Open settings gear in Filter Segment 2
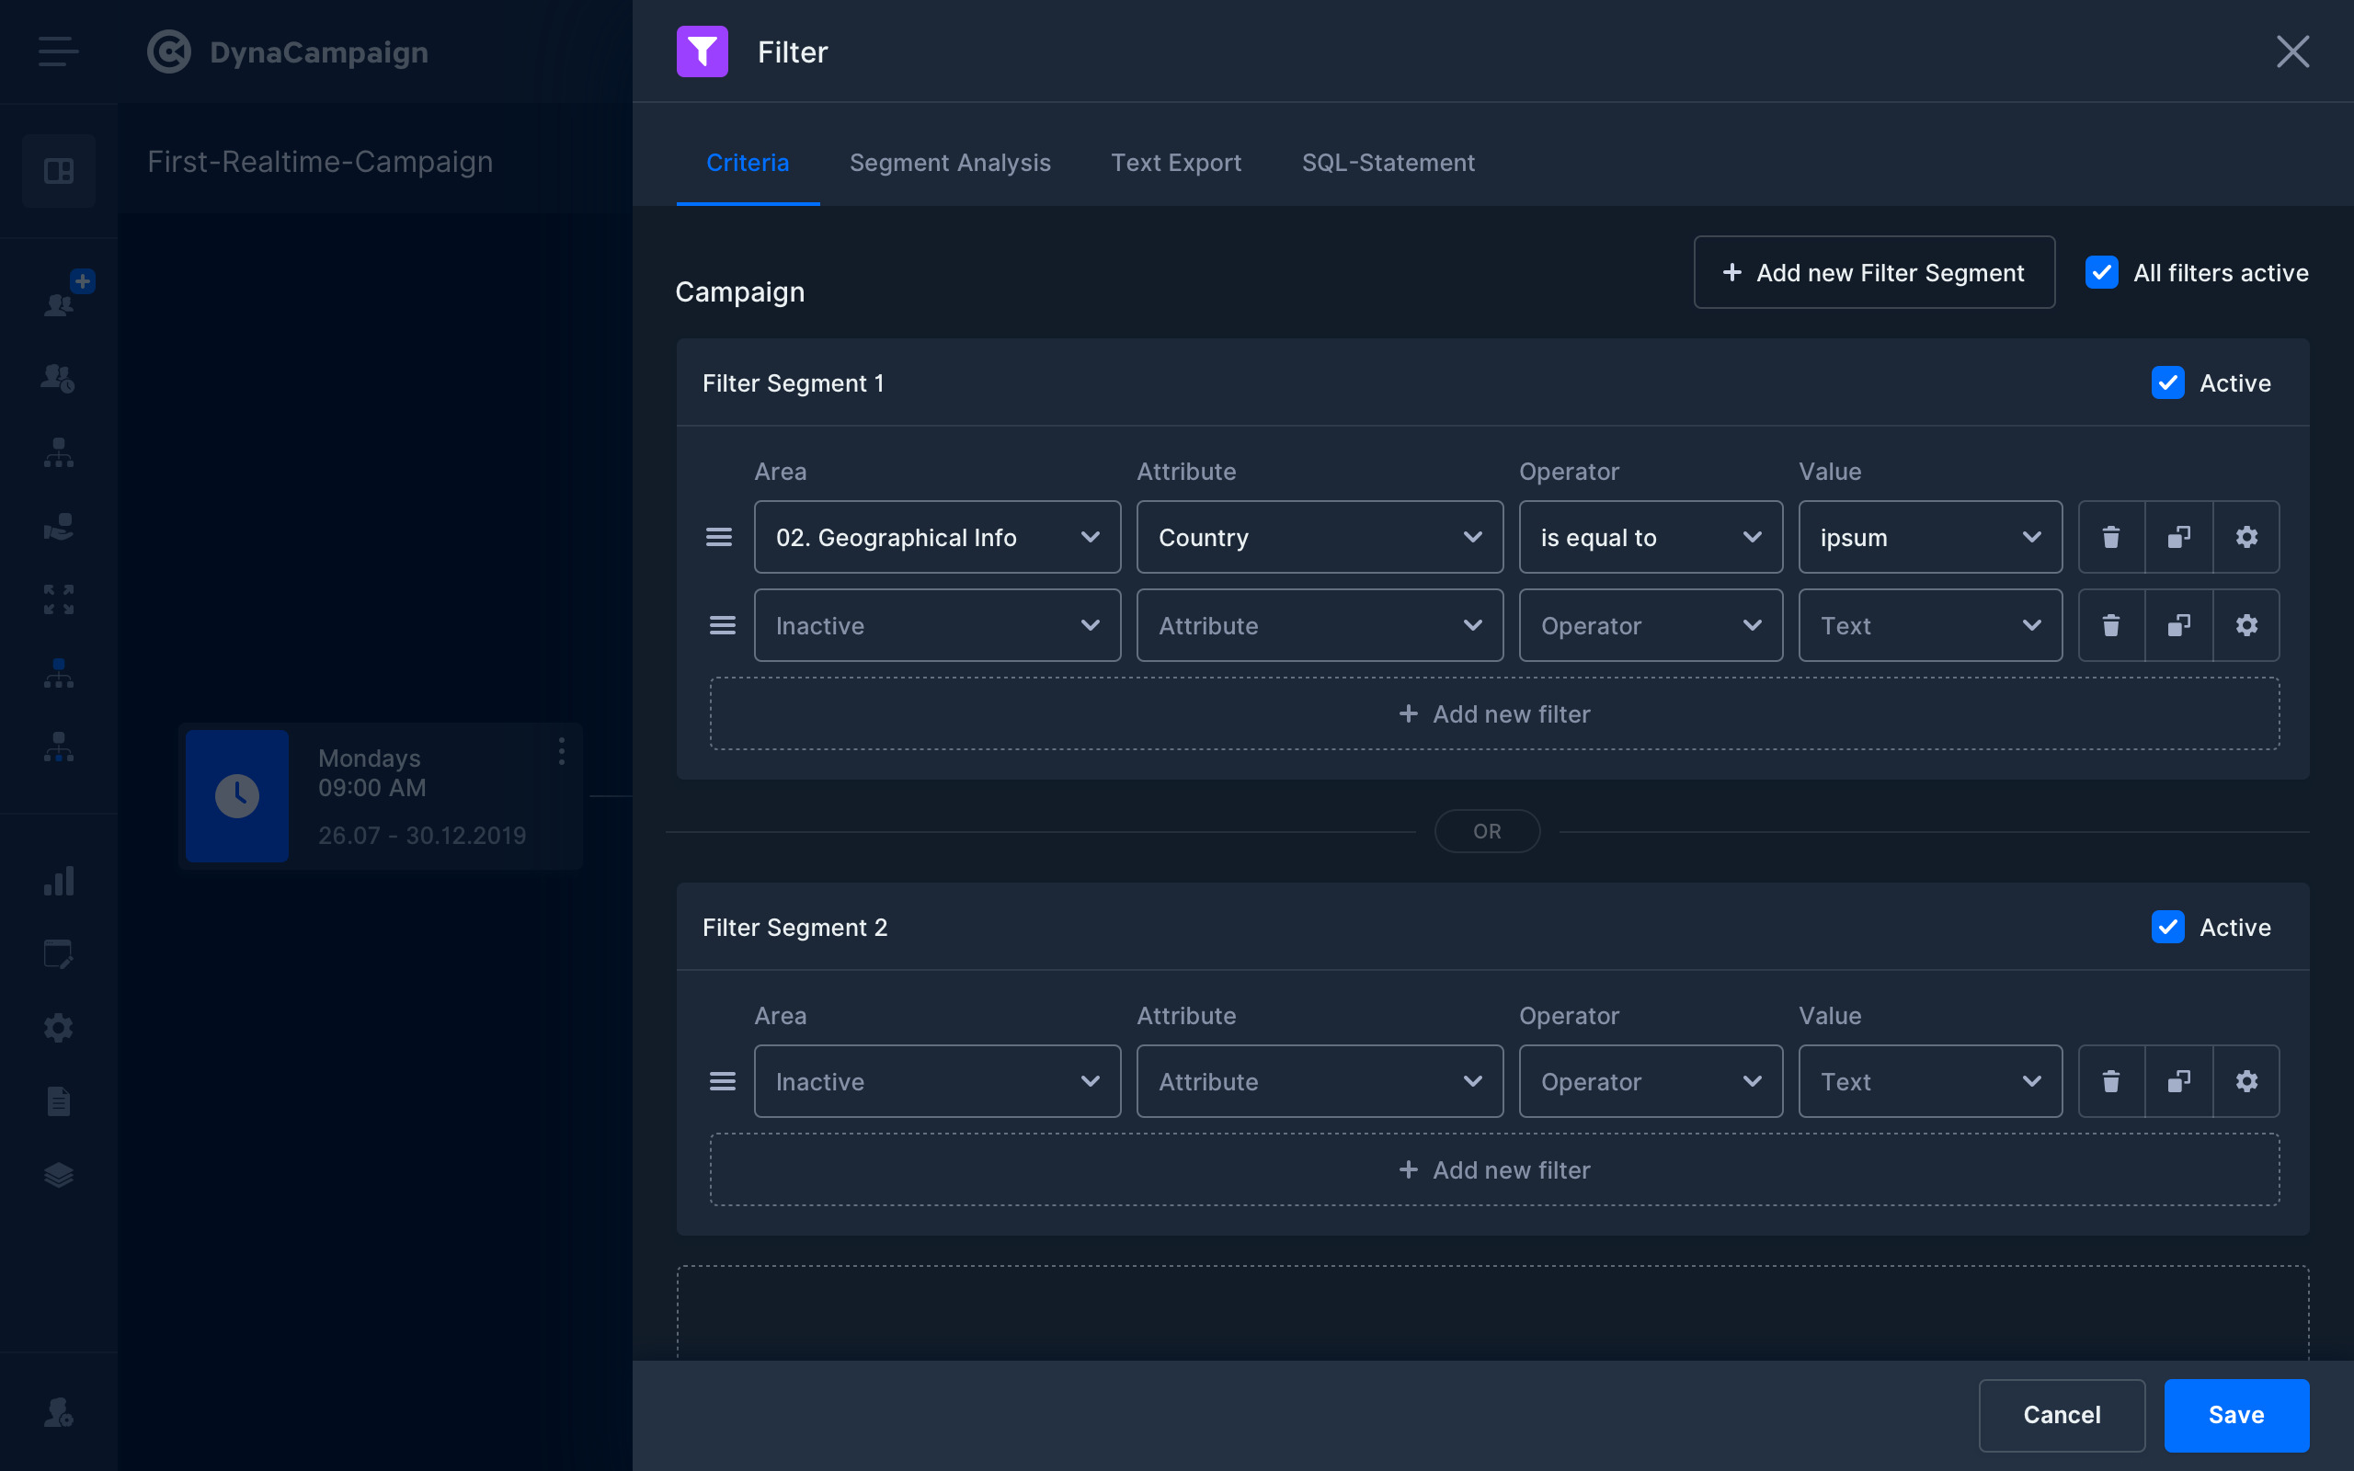Viewport: 2354px width, 1471px height. coord(2246,1081)
